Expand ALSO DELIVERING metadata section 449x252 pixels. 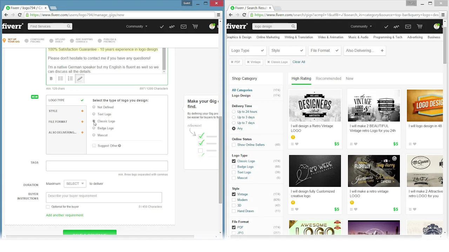pos(66,132)
